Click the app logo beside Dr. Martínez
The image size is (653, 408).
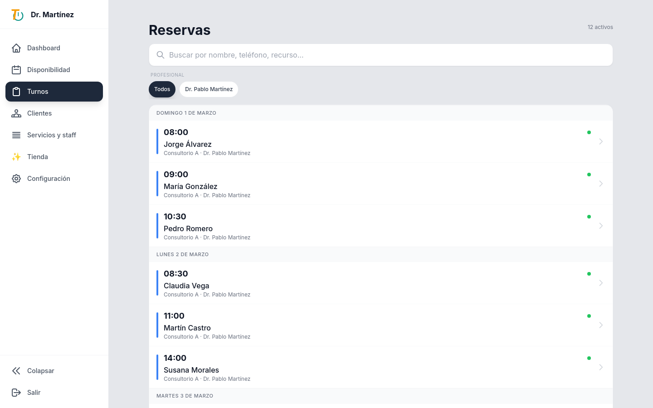[17, 15]
